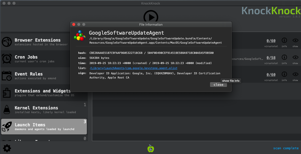Click the GoogleSoftwareUpdateAgent colored balls icon
Screen dimensions: 301x154
click(x=79, y=36)
